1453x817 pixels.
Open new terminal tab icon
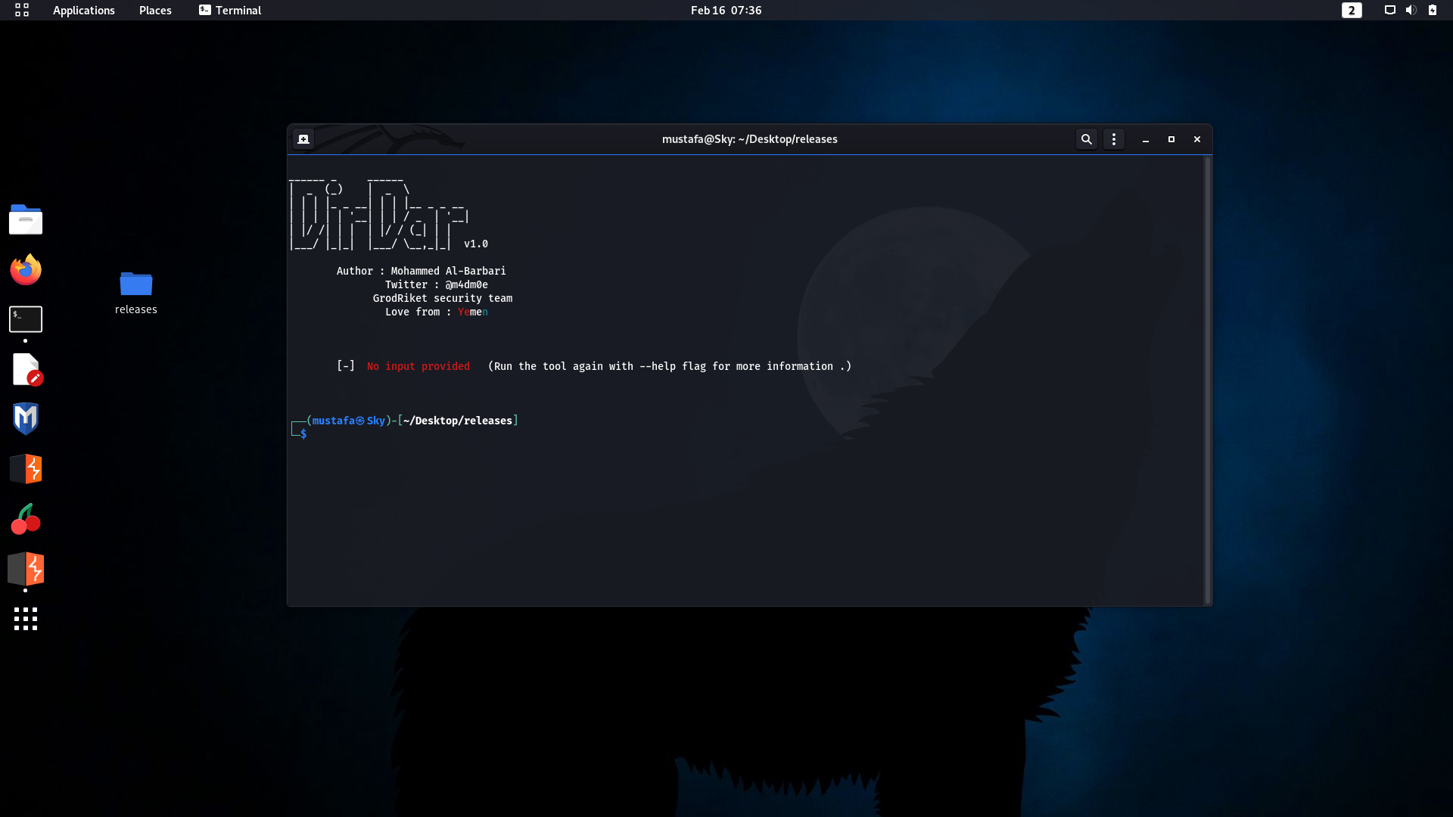[x=303, y=139]
